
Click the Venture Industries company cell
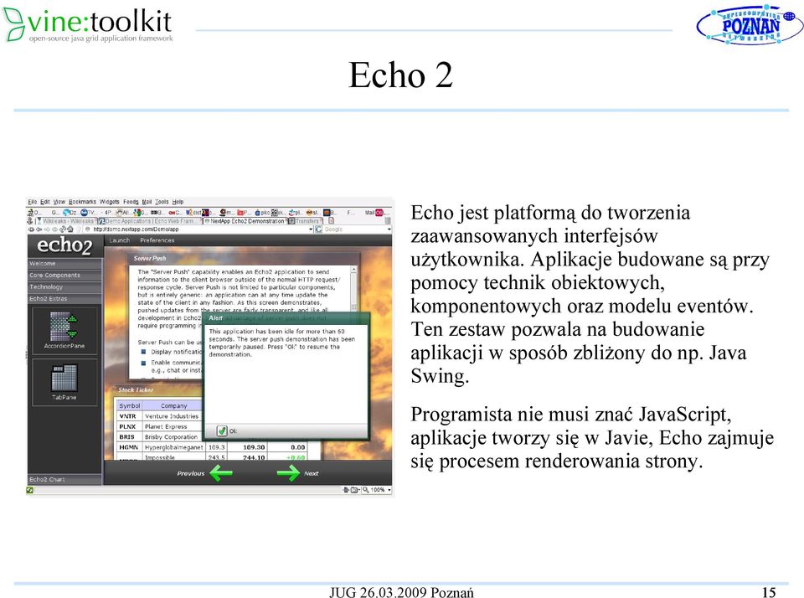[x=173, y=416]
